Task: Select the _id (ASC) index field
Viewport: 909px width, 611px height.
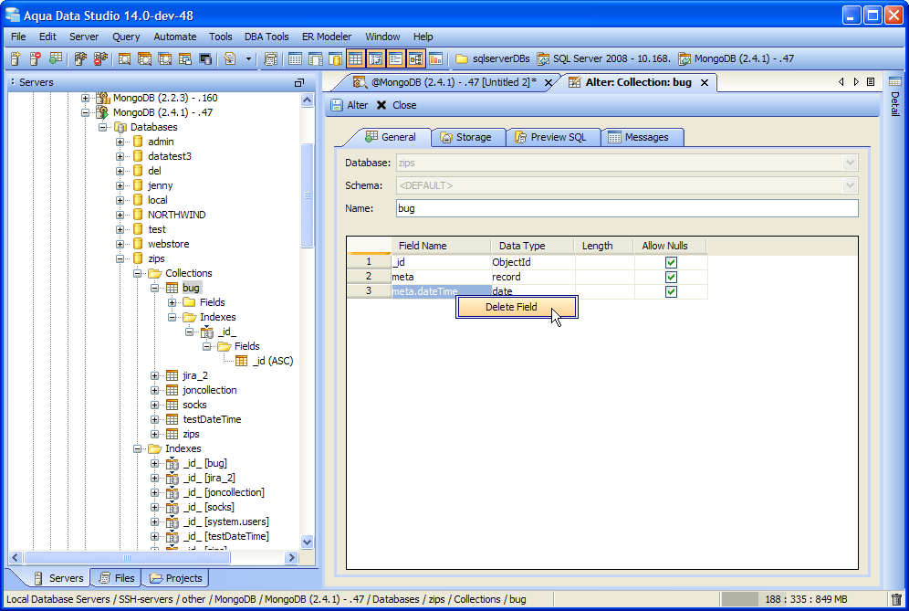Action: [273, 361]
